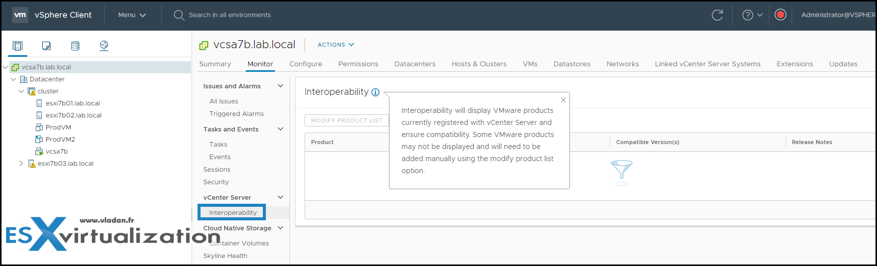
Task: Click the search magnifier icon
Action: click(179, 15)
